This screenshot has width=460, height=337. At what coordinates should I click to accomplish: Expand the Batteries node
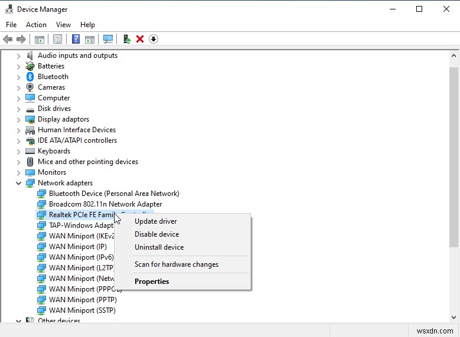pos(18,67)
